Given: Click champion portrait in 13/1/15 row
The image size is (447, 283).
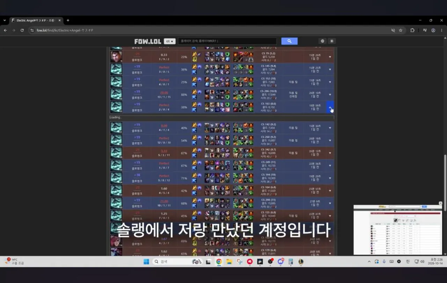Looking at the screenshot, I should click(x=116, y=95).
